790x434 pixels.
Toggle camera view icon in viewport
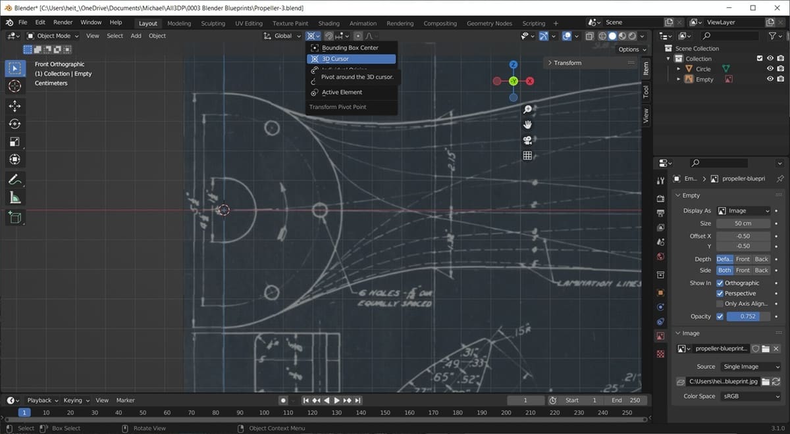coord(527,140)
